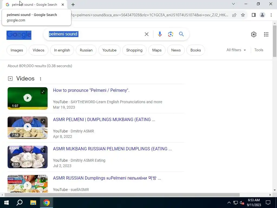Click the scroll down arrow of vertical scrollbar
The height and width of the screenshot is (208, 277).
click(275, 190)
